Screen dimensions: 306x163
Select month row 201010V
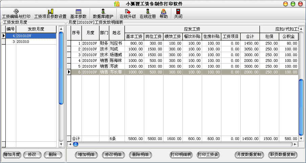coord(31,36)
